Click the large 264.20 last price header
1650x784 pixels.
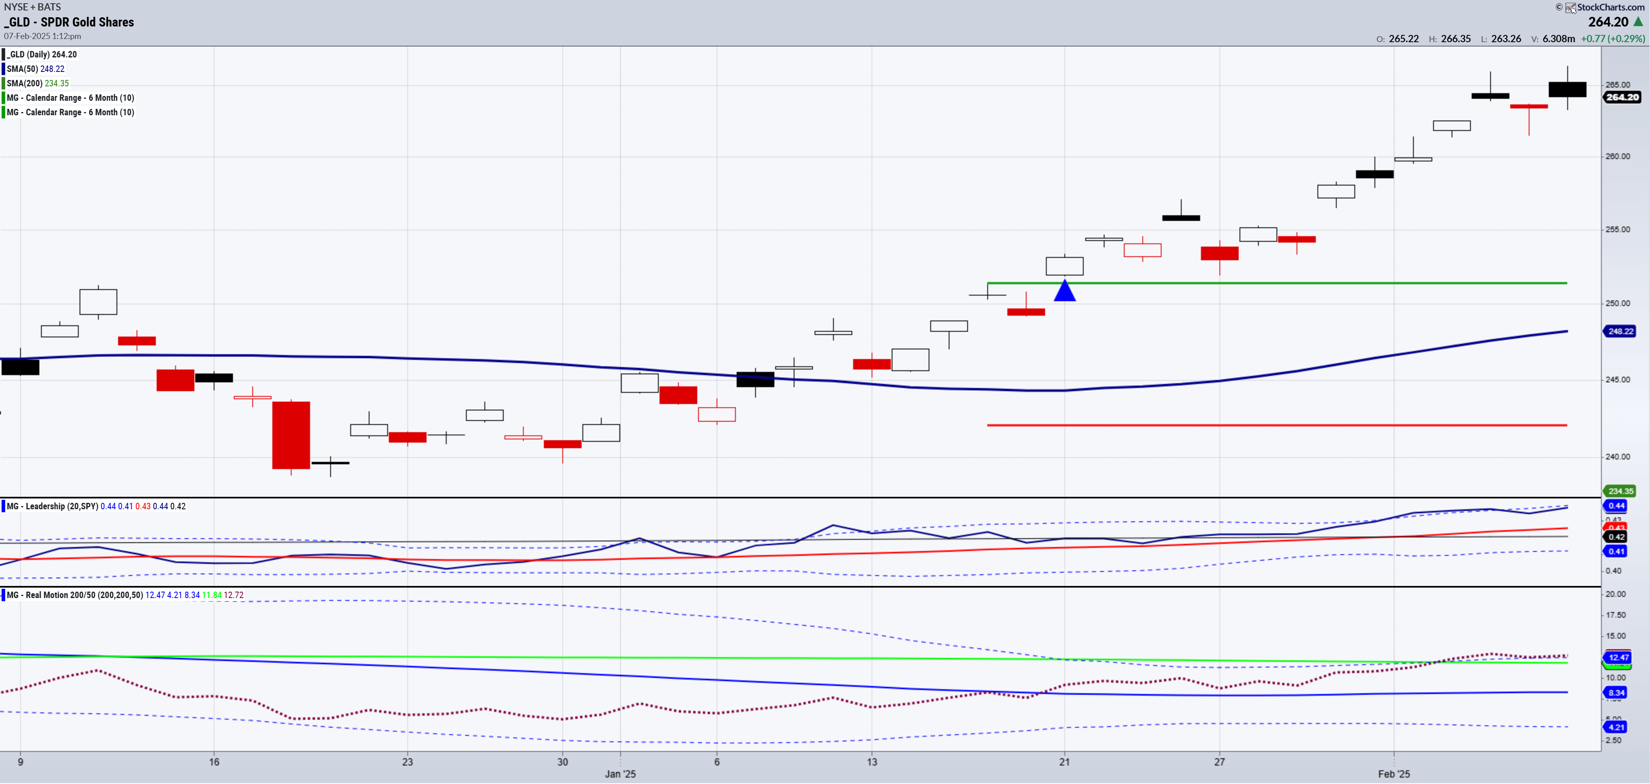click(x=1608, y=22)
